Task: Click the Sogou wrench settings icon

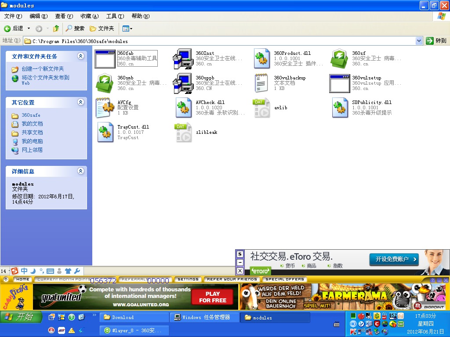Action: pyautogui.click(x=77, y=270)
